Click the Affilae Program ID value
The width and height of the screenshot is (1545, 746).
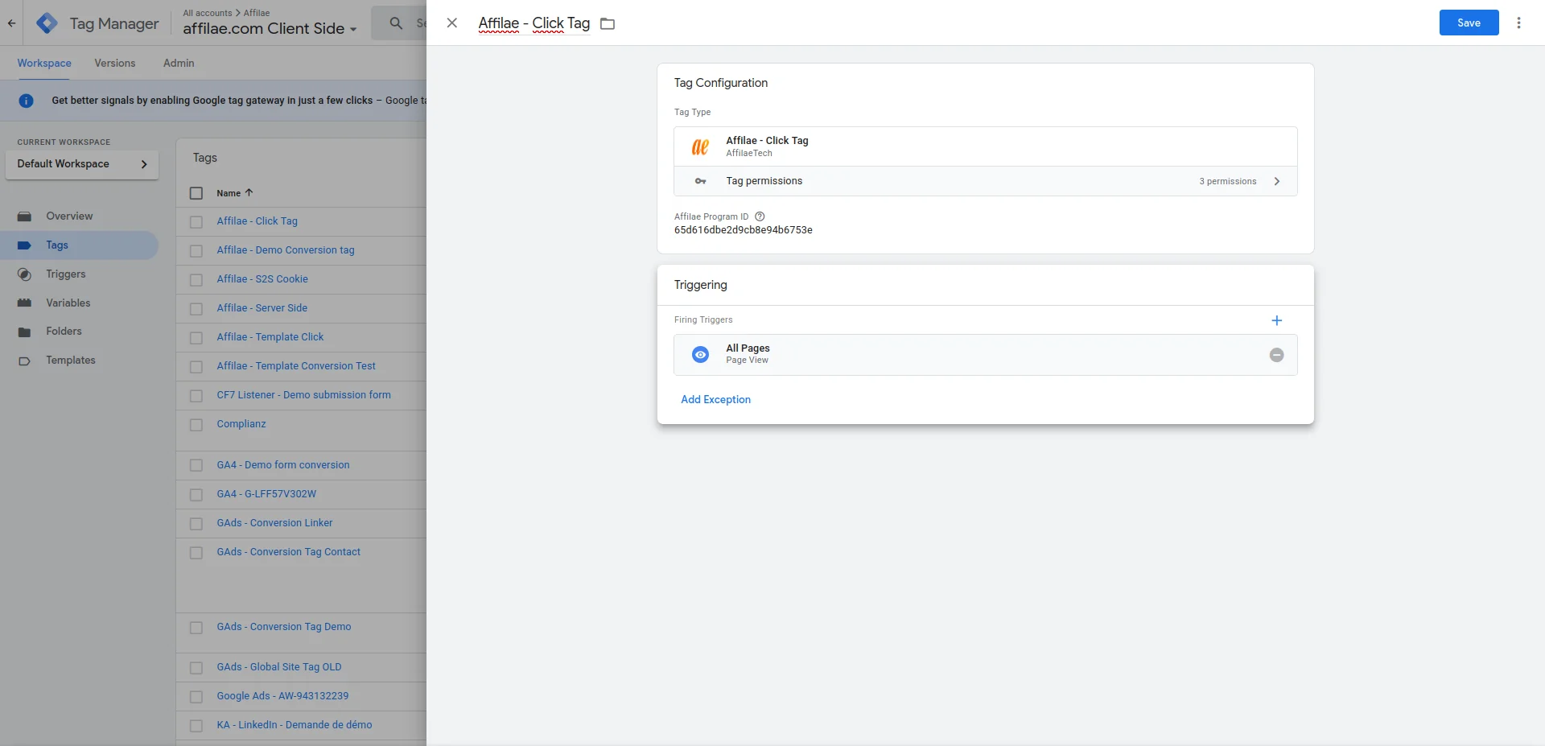[x=743, y=230]
